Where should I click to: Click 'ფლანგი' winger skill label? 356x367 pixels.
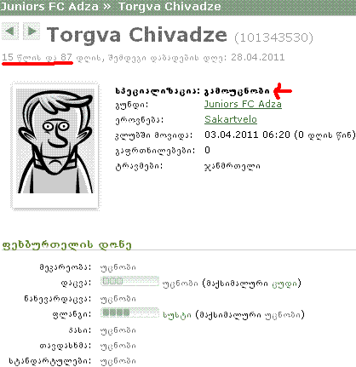(x=72, y=314)
